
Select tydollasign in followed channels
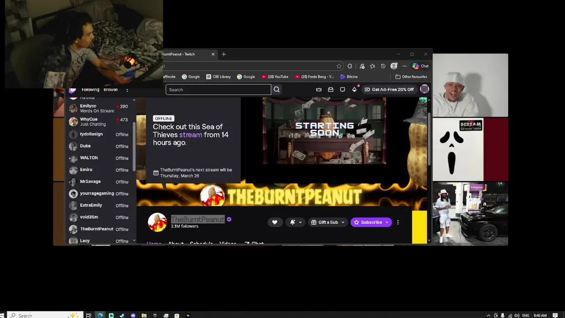click(x=99, y=134)
